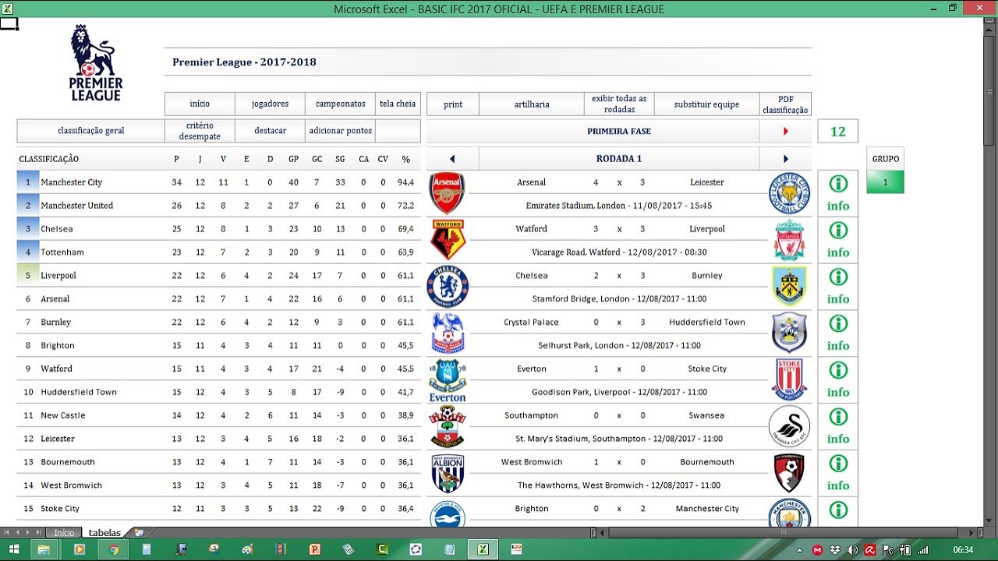998x561 pixels.
Task: Click the PRIMEIRA FASE header
Action: 619,132
